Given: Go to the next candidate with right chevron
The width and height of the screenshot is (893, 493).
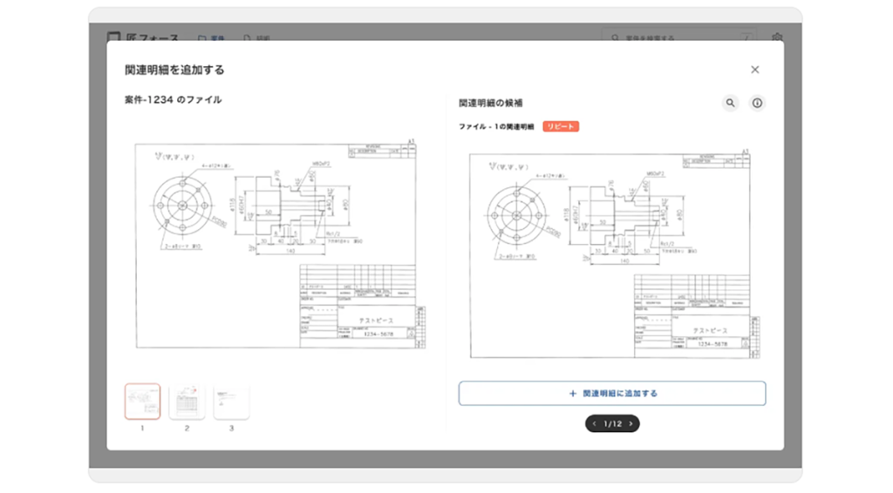Looking at the screenshot, I should click(631, 424).
